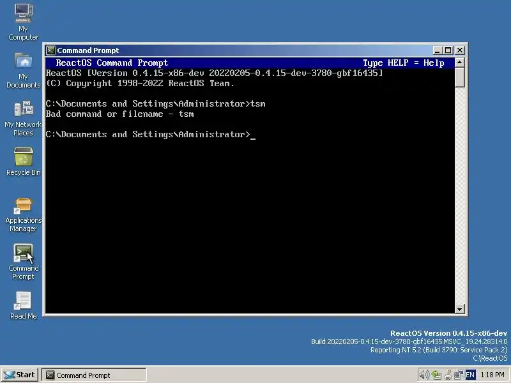Click the 'ReactOS Command Prompt' banner text
This screenshot has width=511, height=383.
coord(112,63)
